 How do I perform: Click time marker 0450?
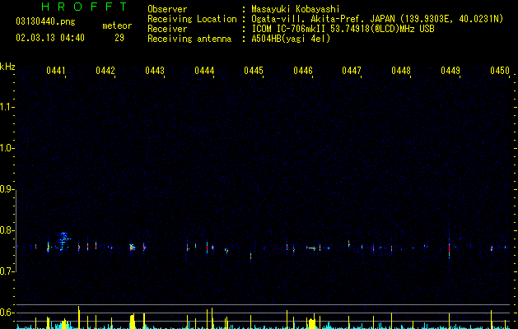coord(500,71)
